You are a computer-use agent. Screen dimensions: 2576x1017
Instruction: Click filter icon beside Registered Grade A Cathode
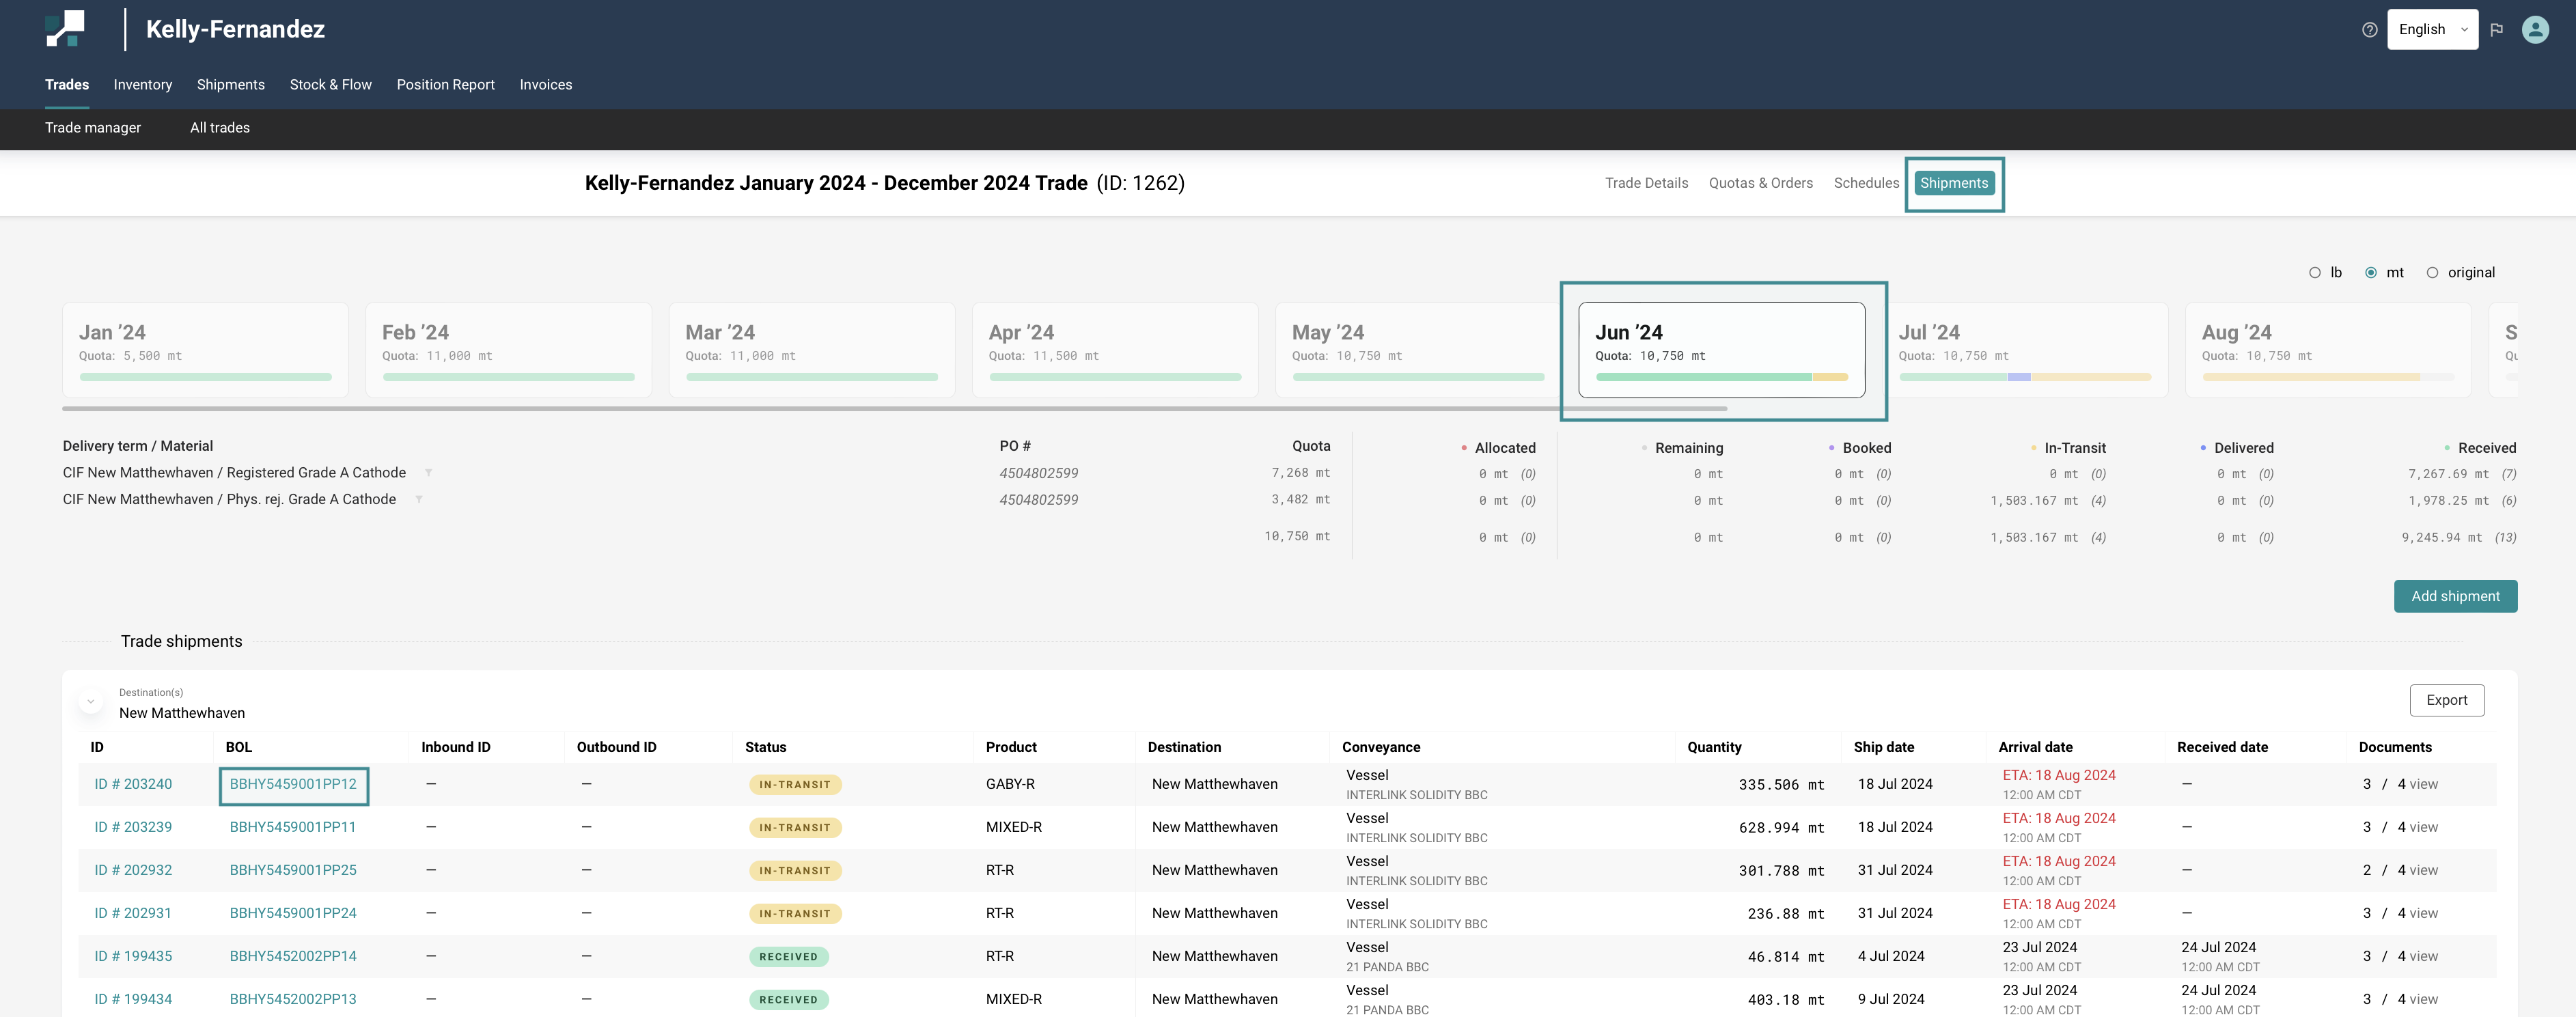pos(428,473)
